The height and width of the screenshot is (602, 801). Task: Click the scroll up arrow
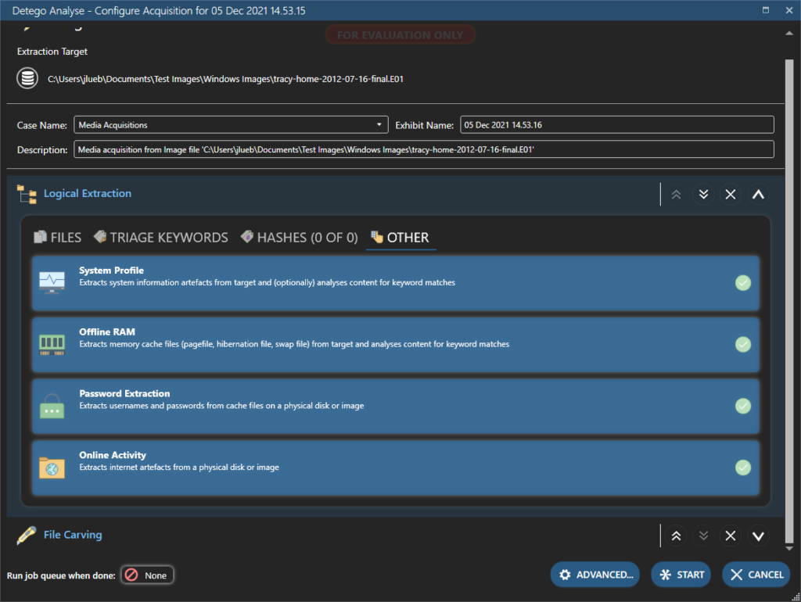point(789,33)
